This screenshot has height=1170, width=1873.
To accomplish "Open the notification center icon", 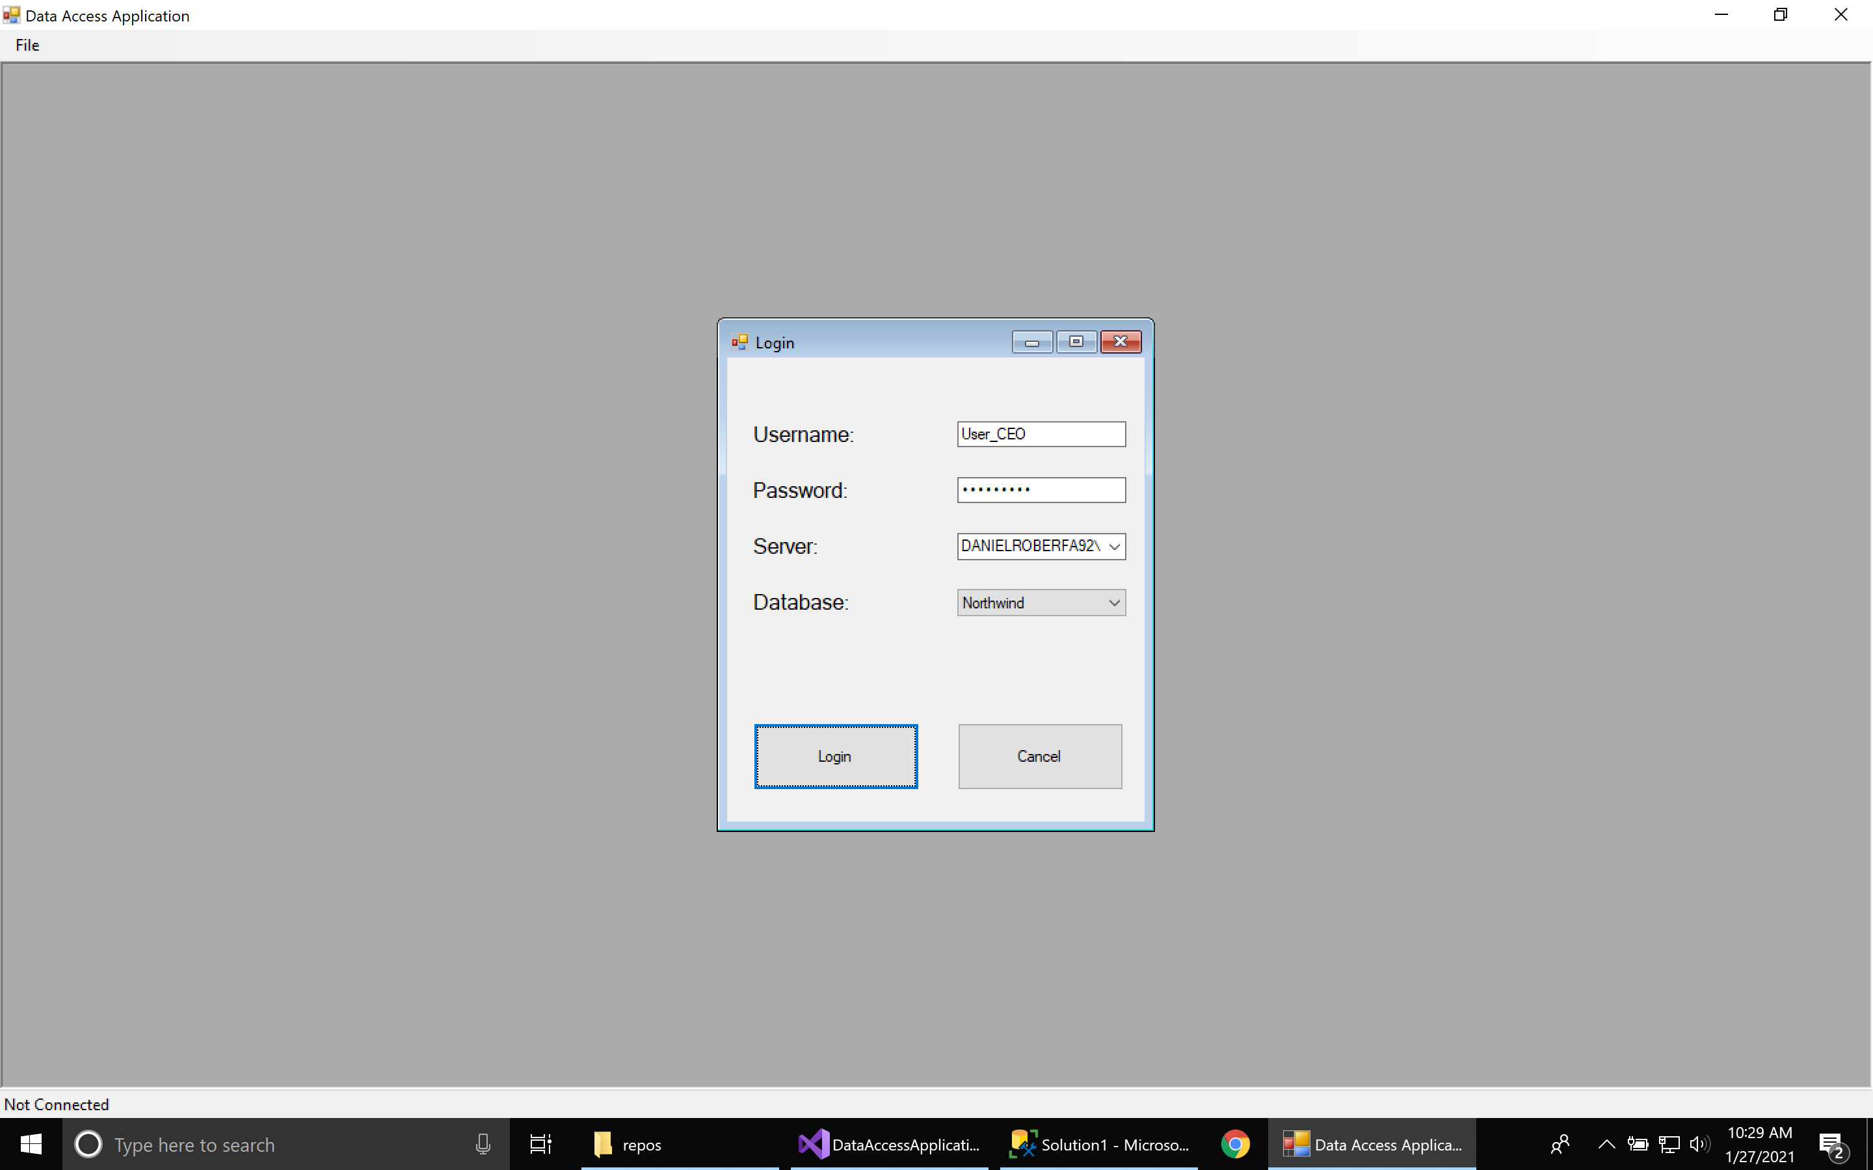I will coord(1831,1144).
